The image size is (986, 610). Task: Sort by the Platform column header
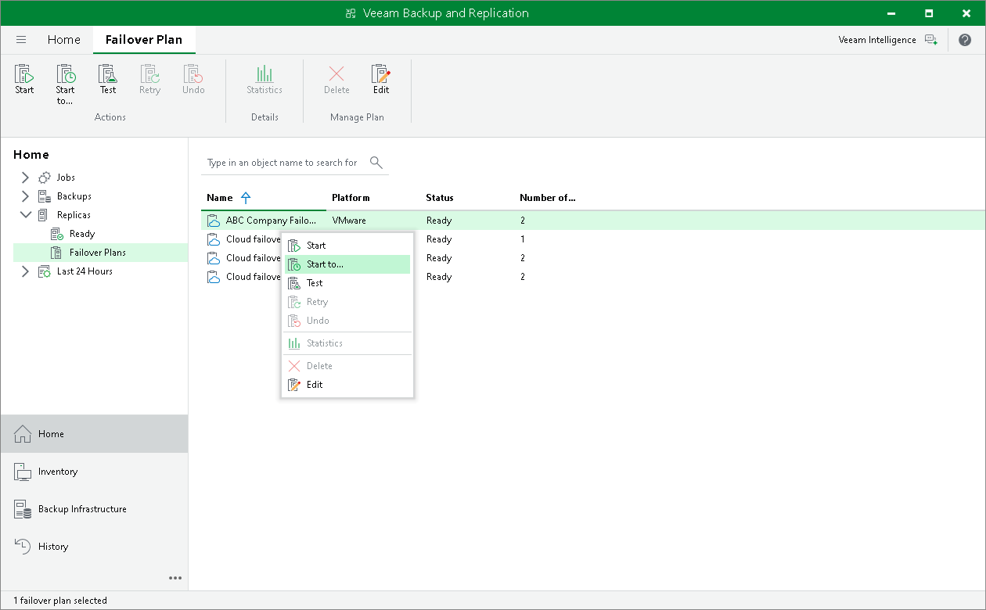(x=351, y=198)
